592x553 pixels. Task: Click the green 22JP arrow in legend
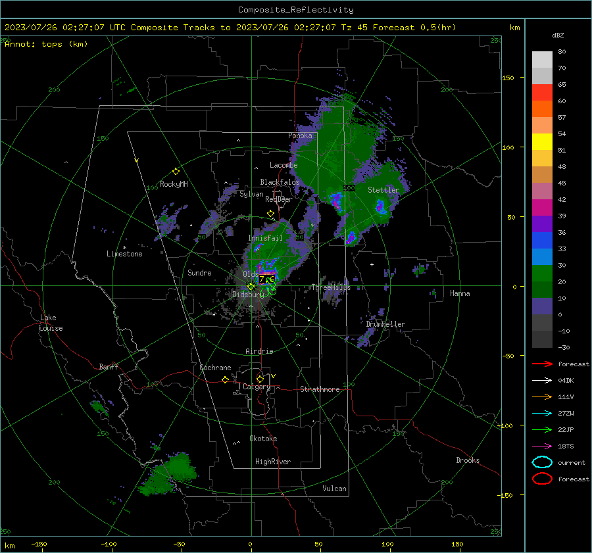[542, 429]
